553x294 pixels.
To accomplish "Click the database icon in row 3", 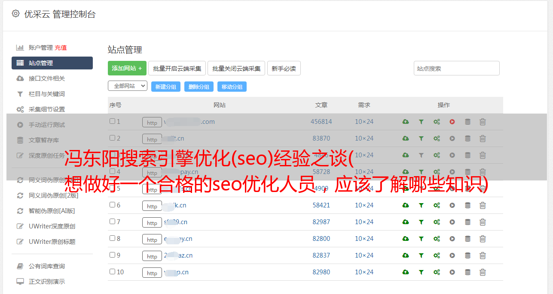I will 467,155.
